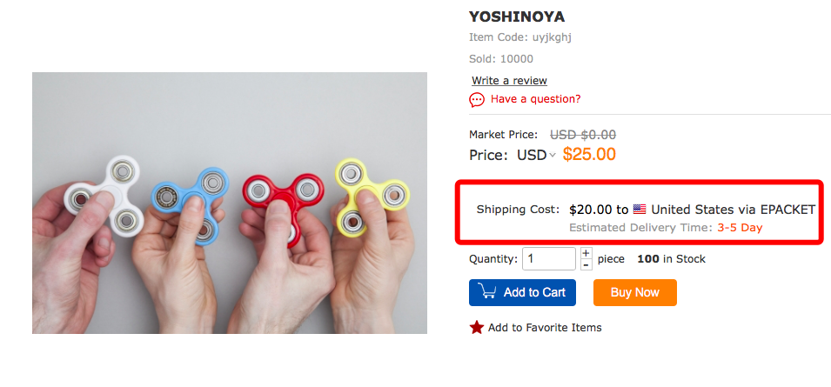The width and height of the screenshot is (831, 387).
Task: Click the 100 in Stock text
Action: click(671, 259)
